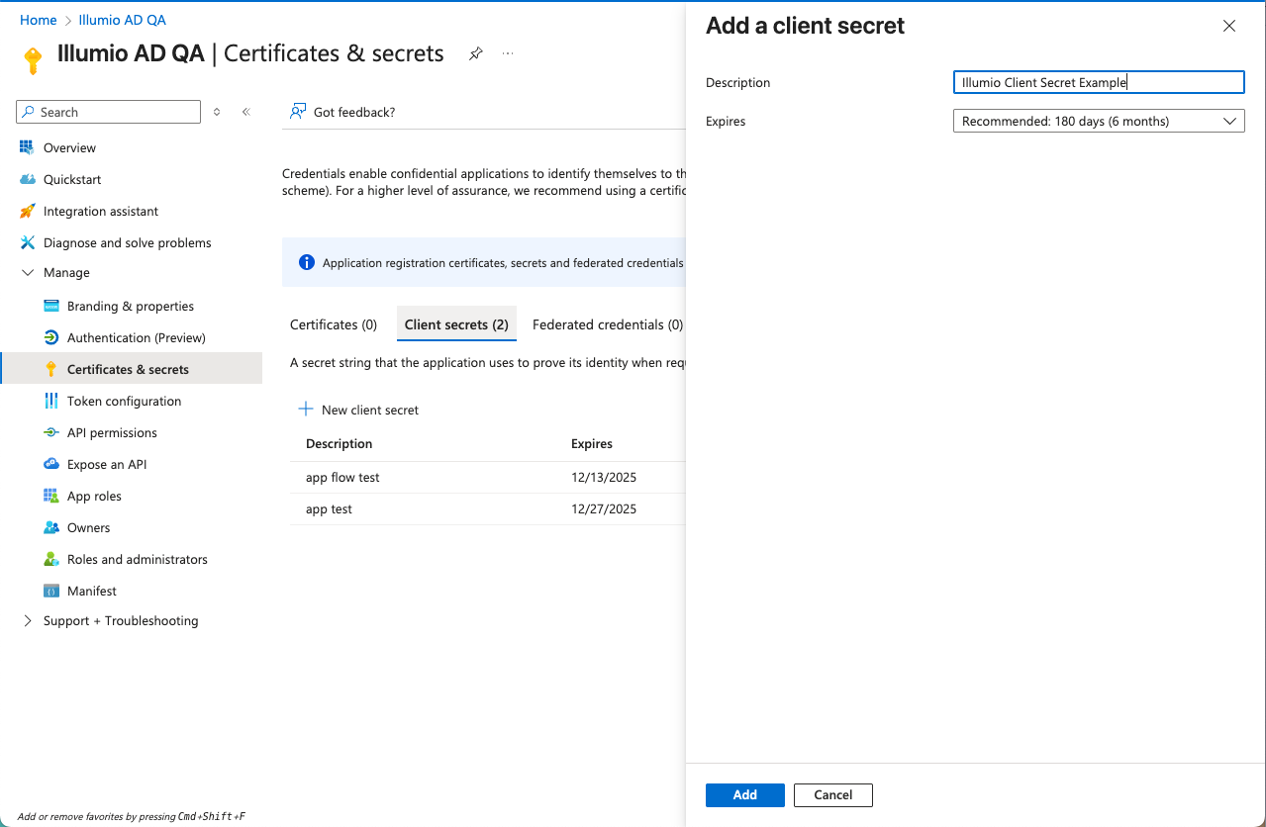The width and height of the screenshot is (1266, 827).
Task: Click the Overview grid icon
Action: pos(27,147)
